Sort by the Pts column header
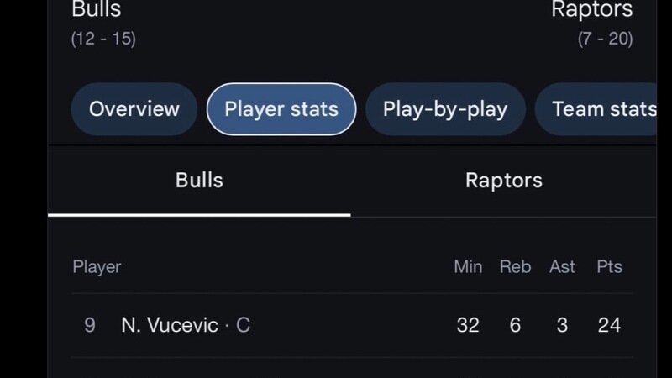 point(609,267)
